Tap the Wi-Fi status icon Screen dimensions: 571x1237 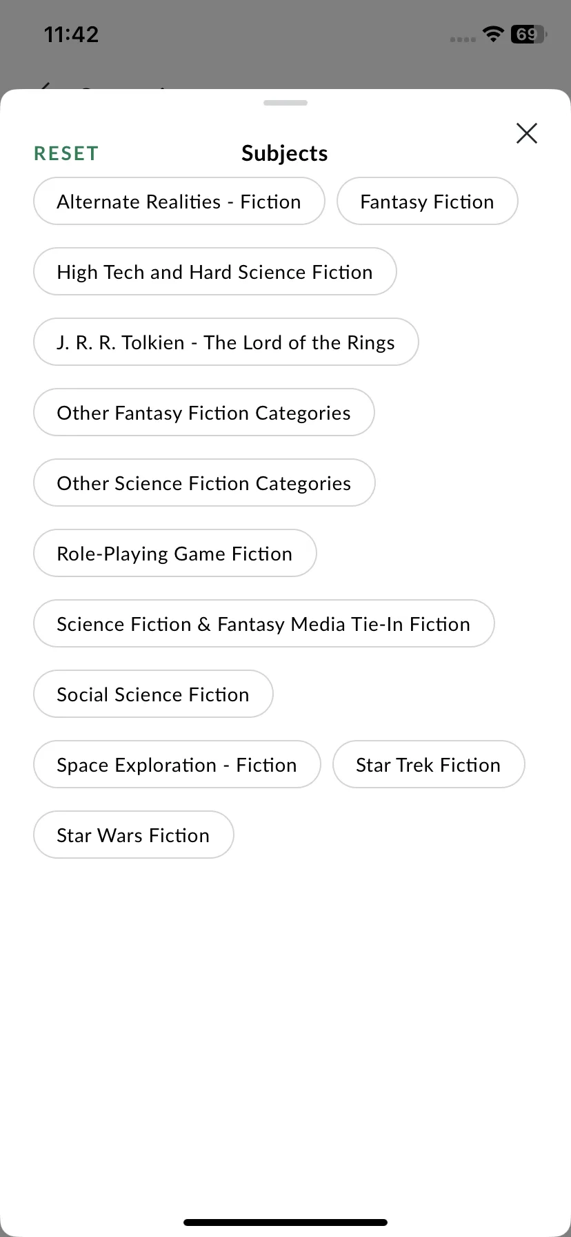(x=493, y=35)
